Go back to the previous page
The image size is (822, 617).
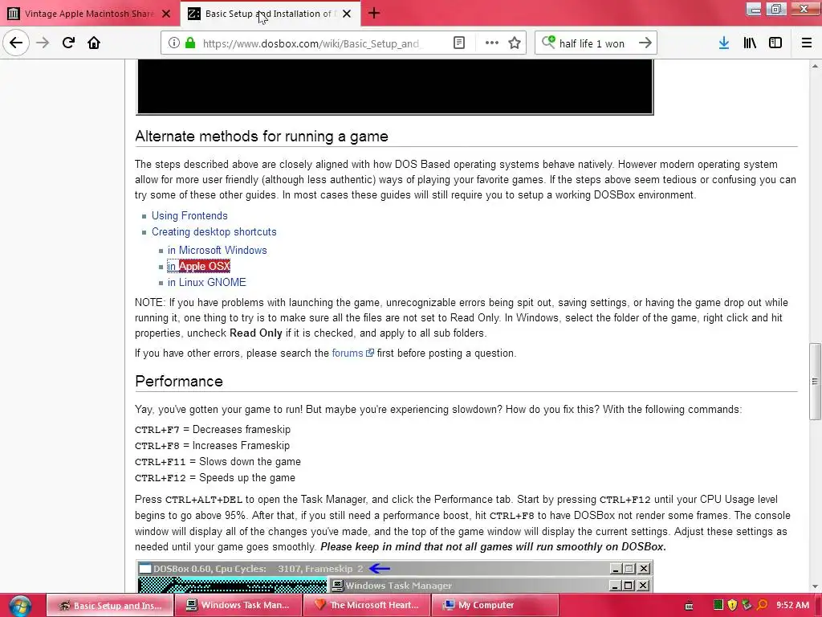coord(16,43)
